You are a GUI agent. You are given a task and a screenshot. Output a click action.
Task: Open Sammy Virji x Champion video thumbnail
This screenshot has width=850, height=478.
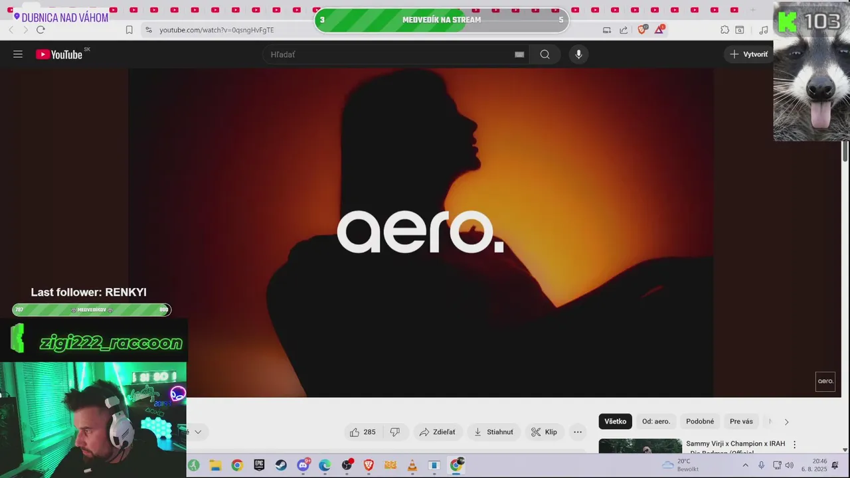[x=640, y=446]
